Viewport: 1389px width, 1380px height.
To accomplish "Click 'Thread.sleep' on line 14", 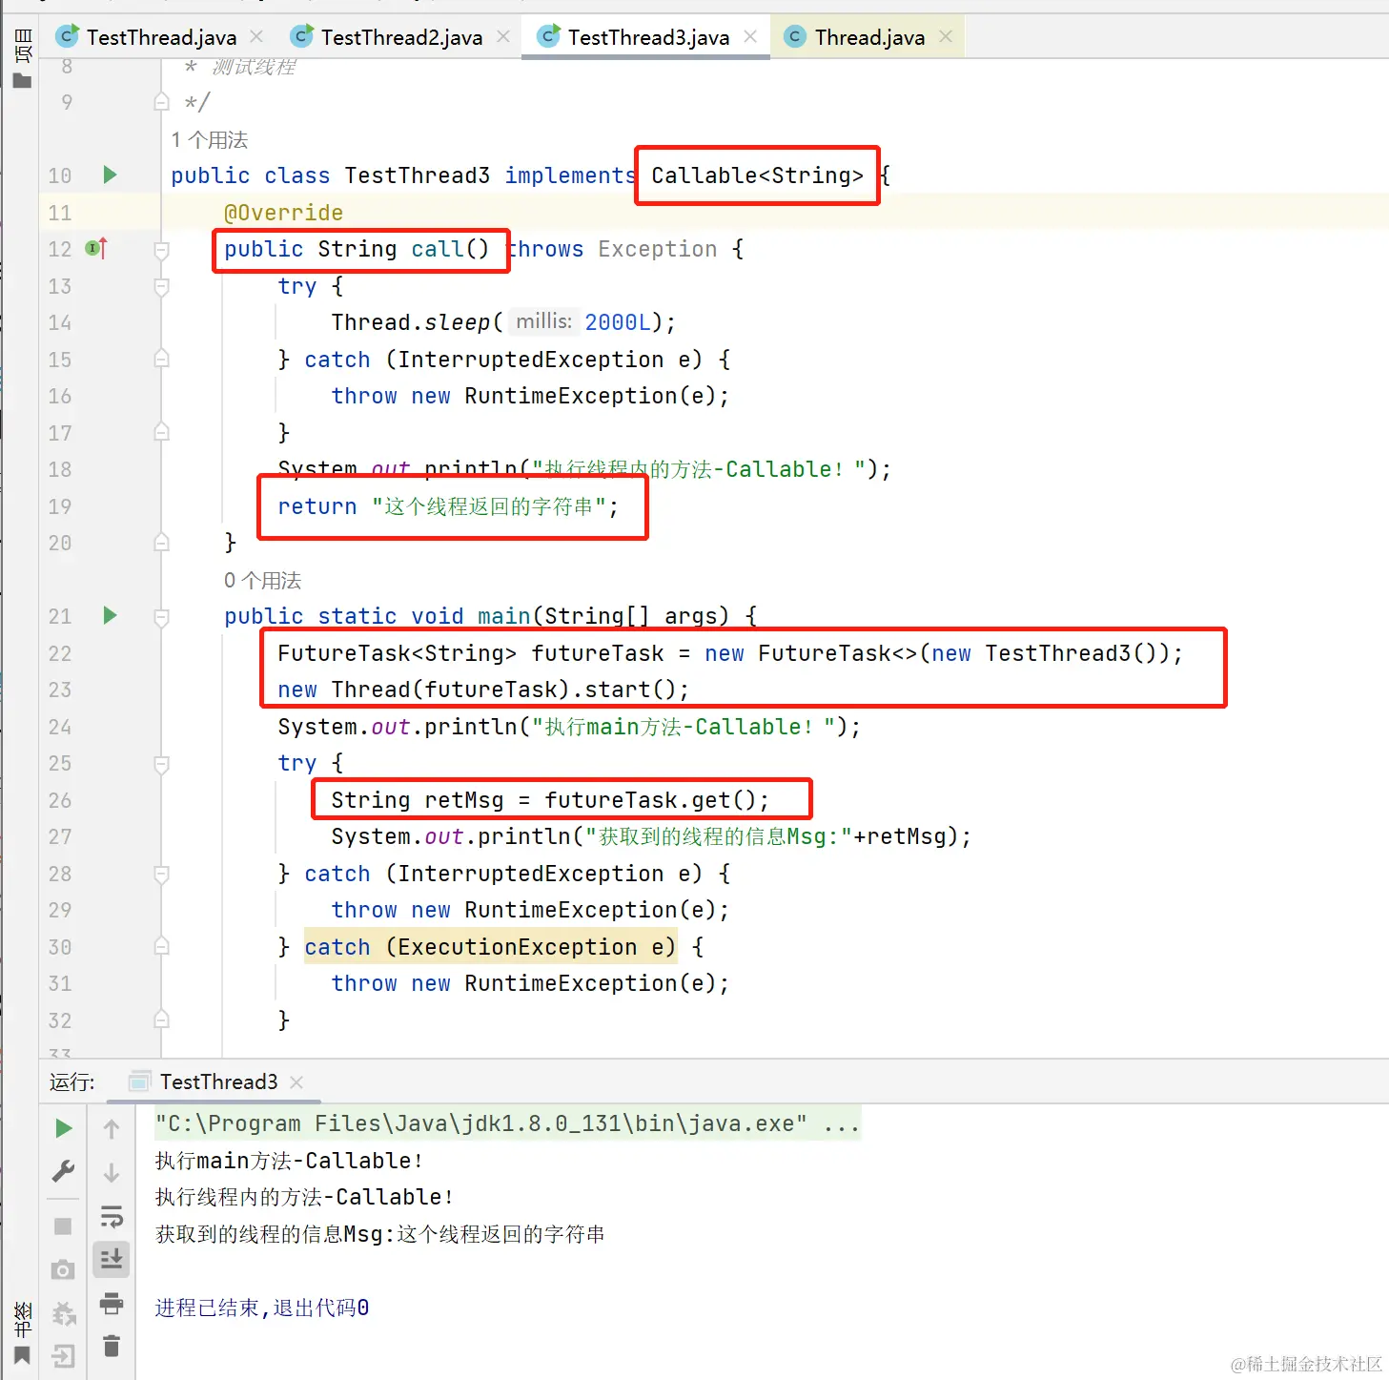I will point(411,322).
